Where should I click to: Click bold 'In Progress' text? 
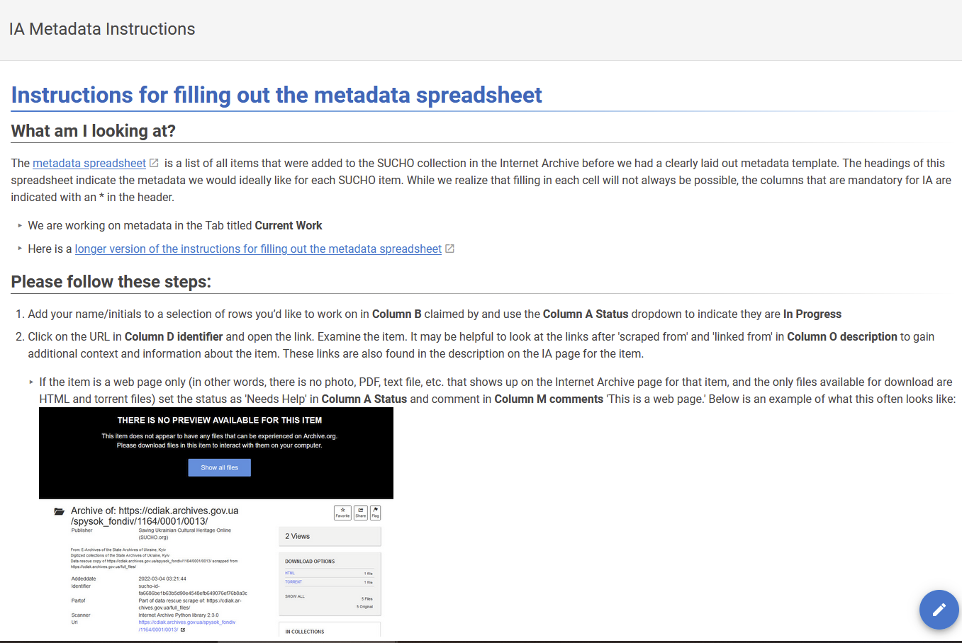click(x=812, y=314)
